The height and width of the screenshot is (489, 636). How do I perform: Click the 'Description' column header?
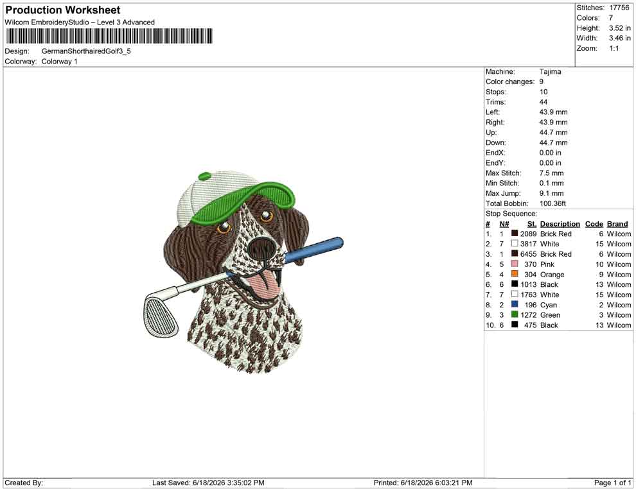point(560,223)
